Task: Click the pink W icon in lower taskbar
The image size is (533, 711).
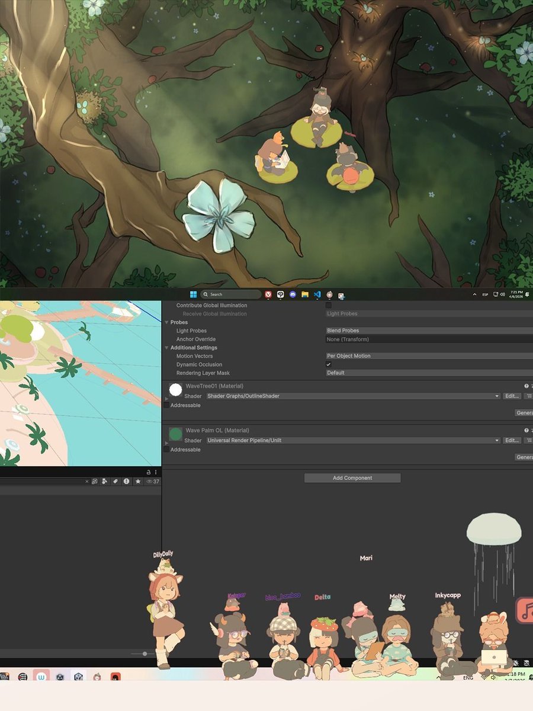Action: 41,676
